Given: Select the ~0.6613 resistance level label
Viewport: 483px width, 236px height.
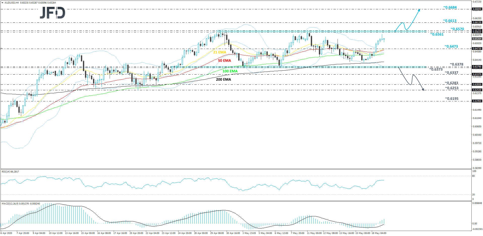Looking at the screenshot, I should point(450,21).
